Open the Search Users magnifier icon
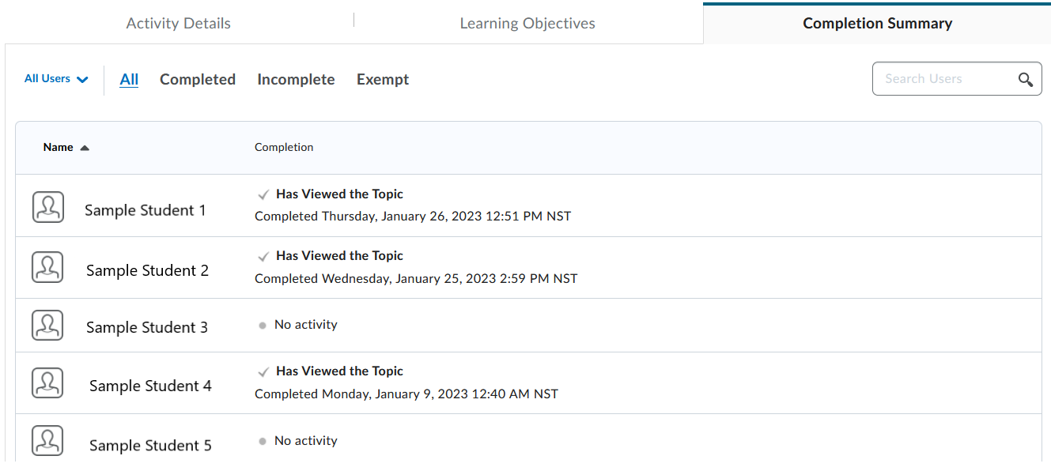1051x471 pixels. [1025, 79]
